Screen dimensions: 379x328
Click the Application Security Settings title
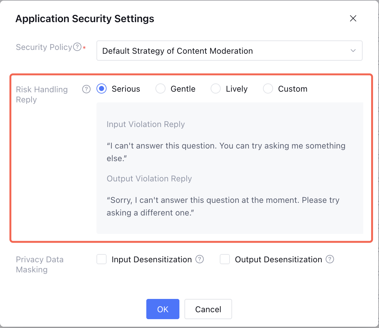tap(85, 19)
